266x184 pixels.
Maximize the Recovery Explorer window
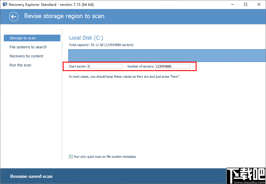[x=246, y=5]
